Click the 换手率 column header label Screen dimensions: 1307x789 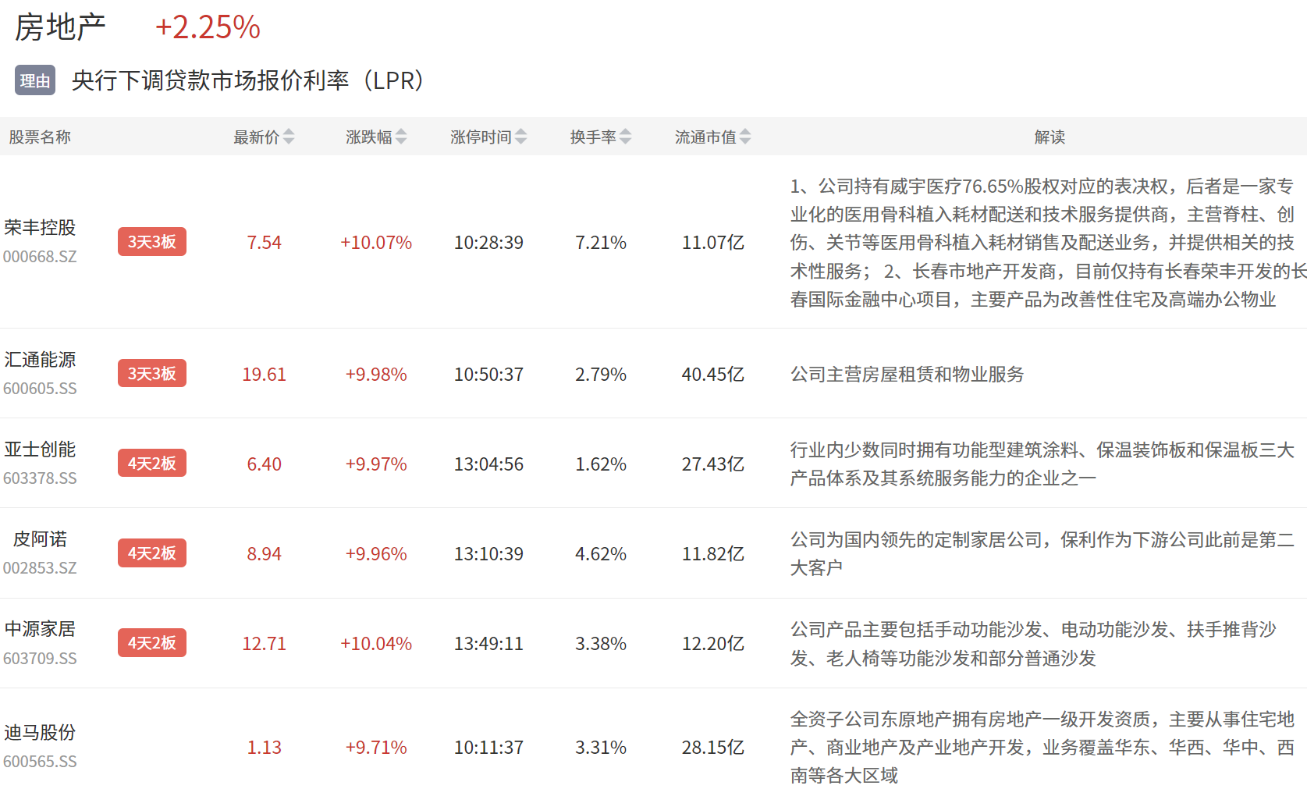pyautogui.click(x=594, y=137)
